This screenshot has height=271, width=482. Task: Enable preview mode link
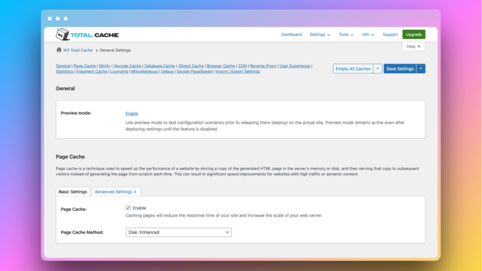tap(132, 113)
